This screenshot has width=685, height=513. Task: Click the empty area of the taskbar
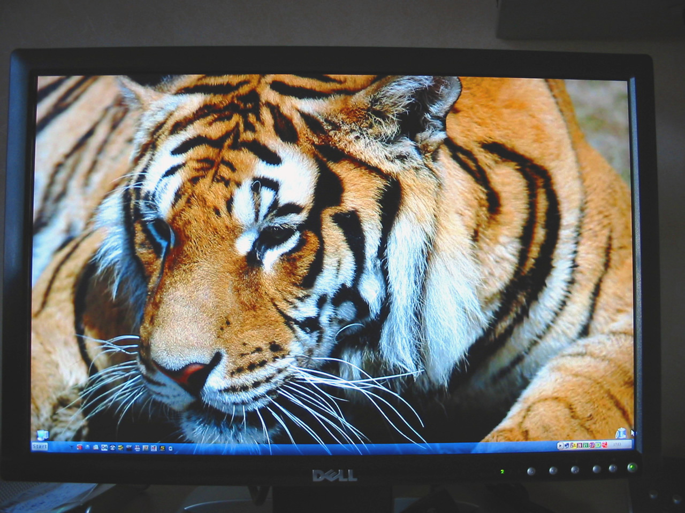[x=348, y=449]
